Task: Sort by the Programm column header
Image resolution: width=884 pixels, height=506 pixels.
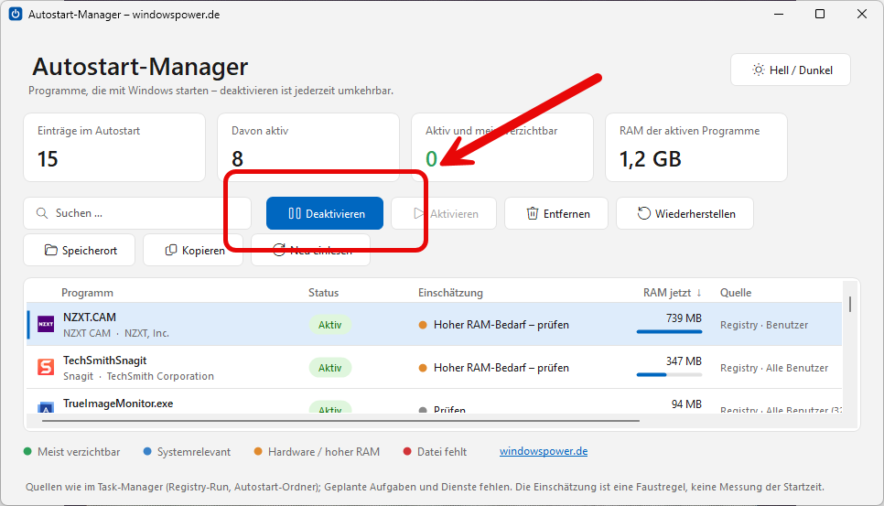Action: click(x=87, y=293)
